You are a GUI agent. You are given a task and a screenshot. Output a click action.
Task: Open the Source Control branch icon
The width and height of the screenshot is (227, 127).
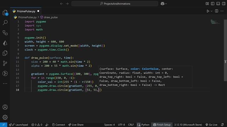click(5, 63)
